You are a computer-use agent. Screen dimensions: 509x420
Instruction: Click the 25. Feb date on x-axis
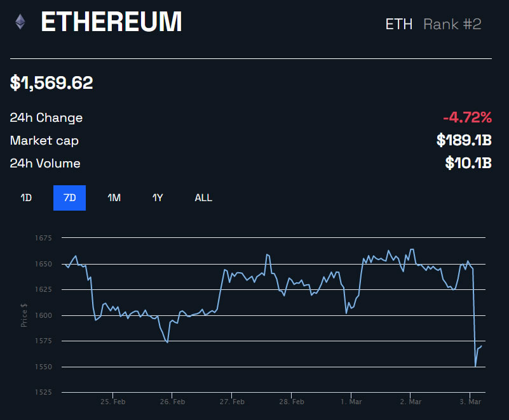tap(112, 402)
